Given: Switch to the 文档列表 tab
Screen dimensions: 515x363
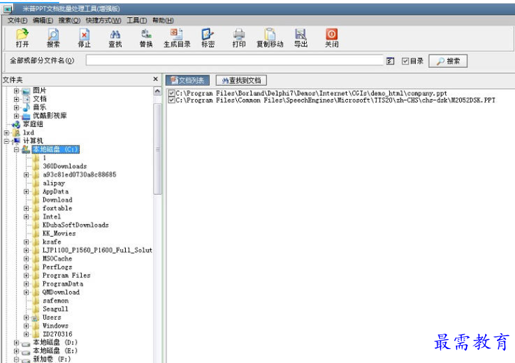Looking at the screenshot, I should 188,80.
